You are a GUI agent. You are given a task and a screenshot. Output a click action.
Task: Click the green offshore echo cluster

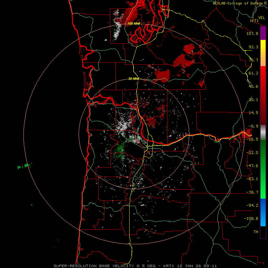tap(25, 166)
